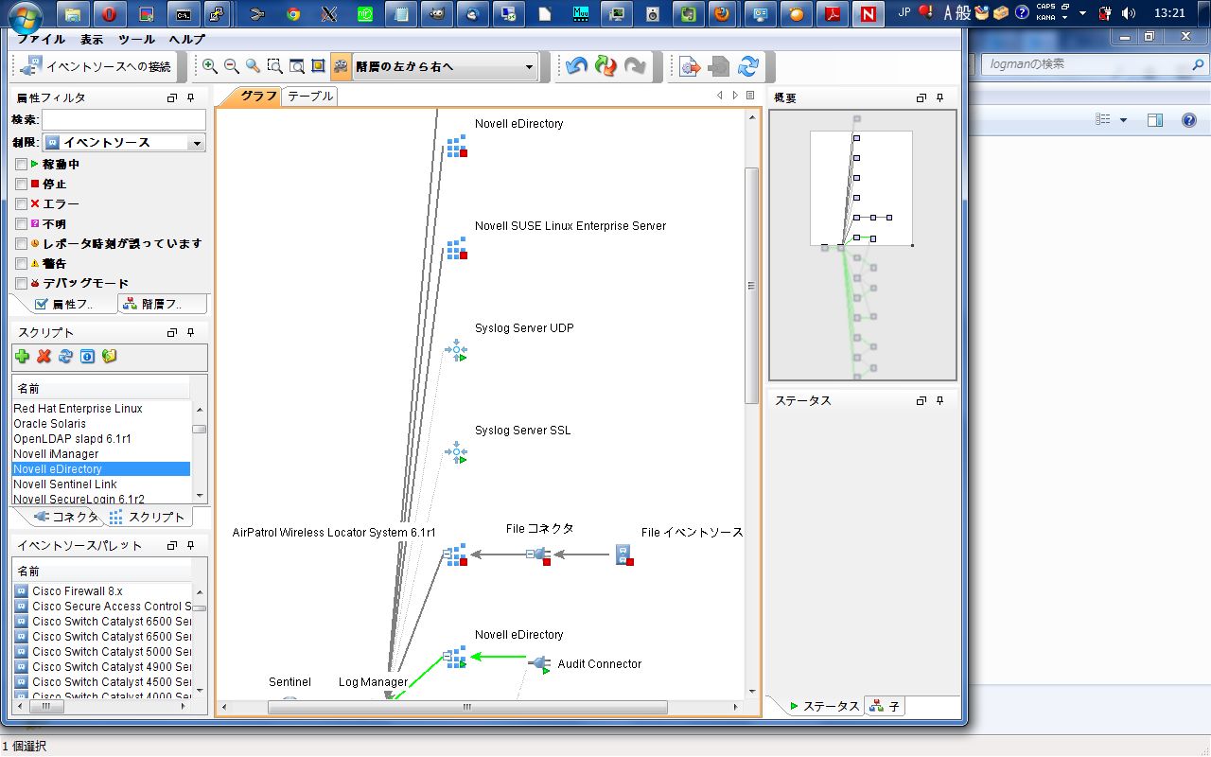
Task: Click the script list scrollbar down arrow
Action: (x=200, y=496)
